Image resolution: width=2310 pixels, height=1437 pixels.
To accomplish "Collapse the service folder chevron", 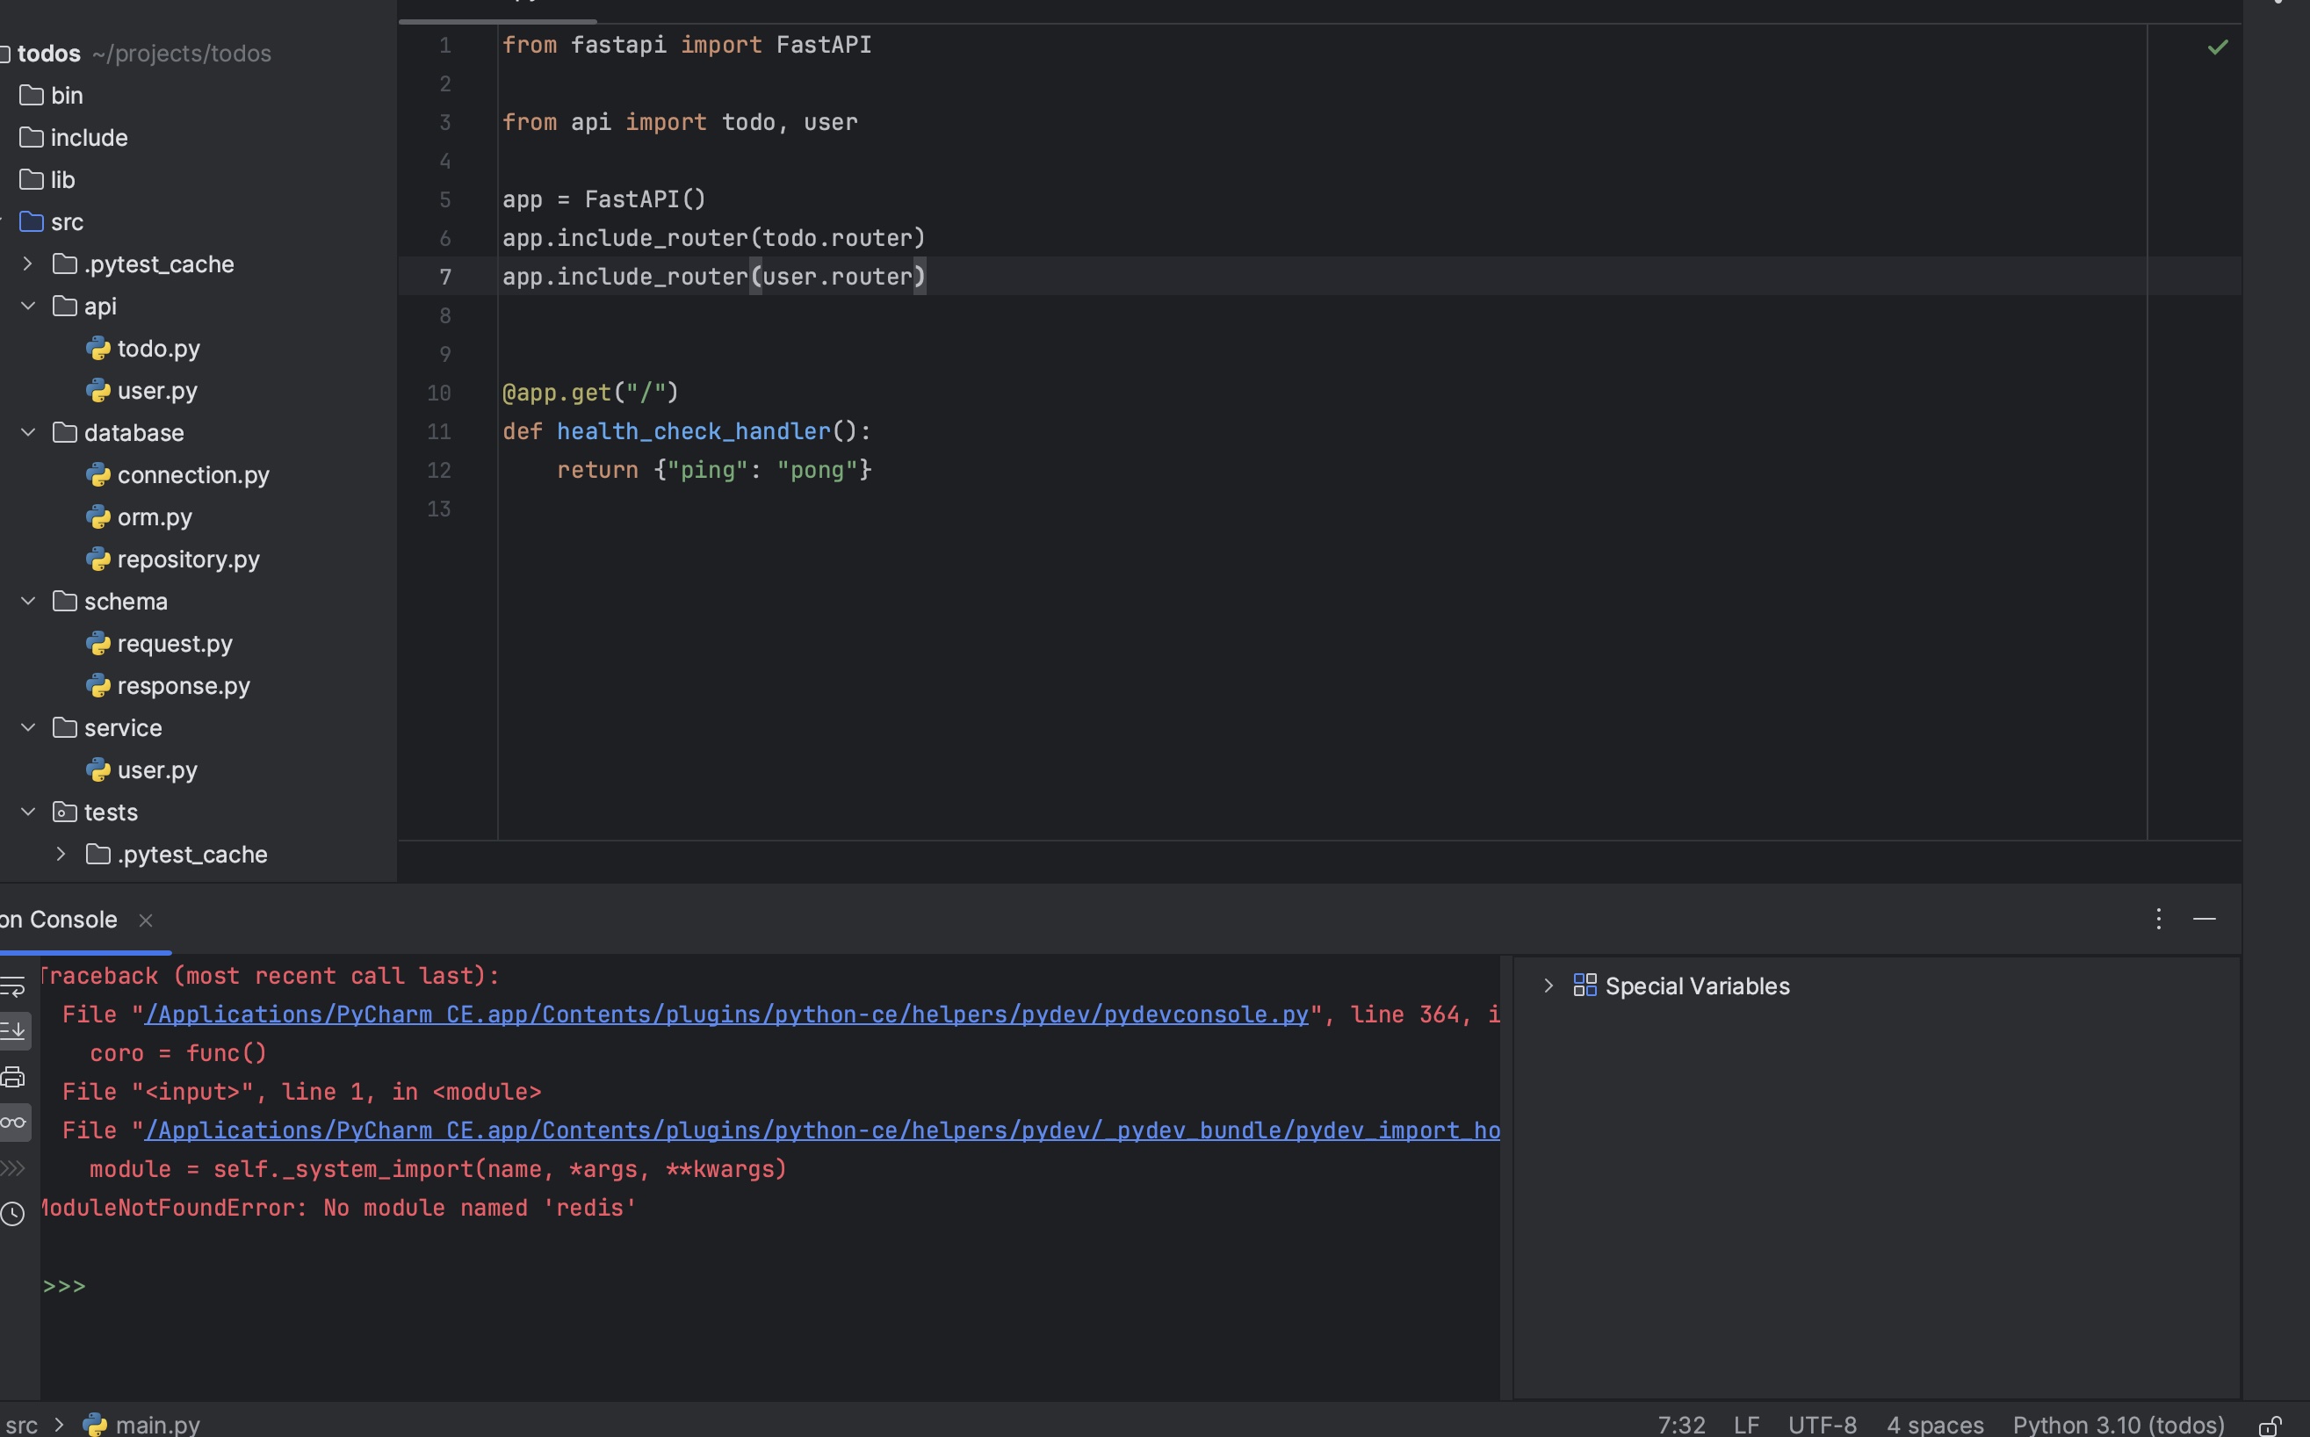I will point(27,728).
